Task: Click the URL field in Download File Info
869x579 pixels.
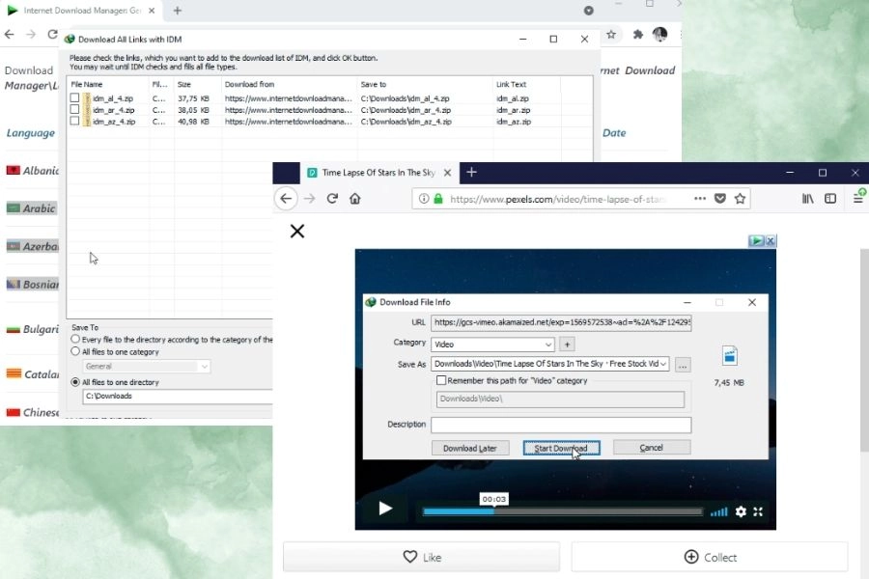Action: (x=561, y=322)
